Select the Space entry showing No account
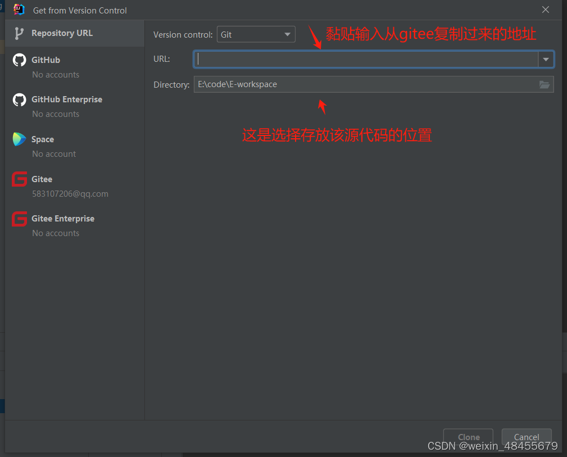Screen dimensions: 567x457 tap(54, 153)
